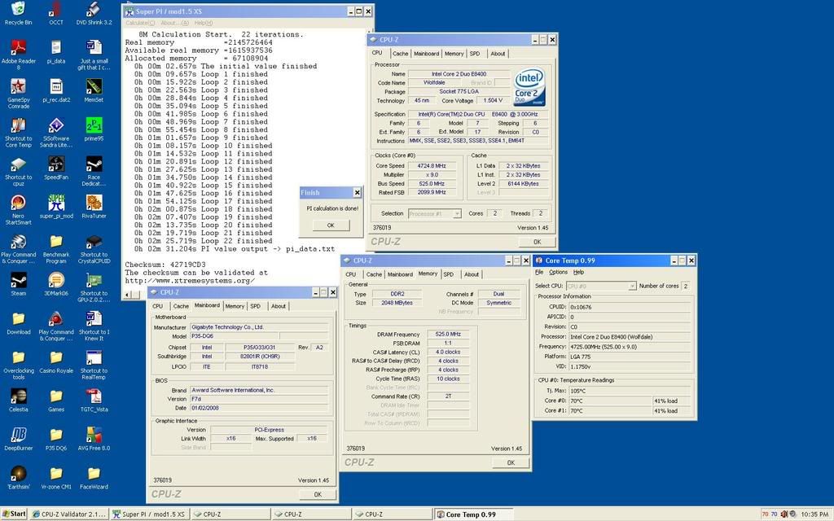Screen dimensions: 834x521
Task: Open CPU-Z Validator taskbar item
Action: click(x=69, y=514)
